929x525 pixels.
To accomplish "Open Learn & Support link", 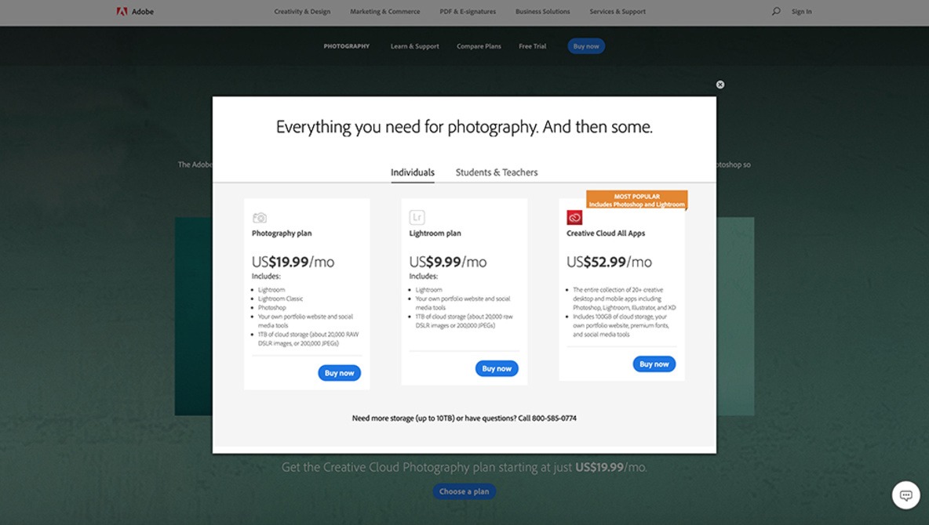I will pos(415,46).
